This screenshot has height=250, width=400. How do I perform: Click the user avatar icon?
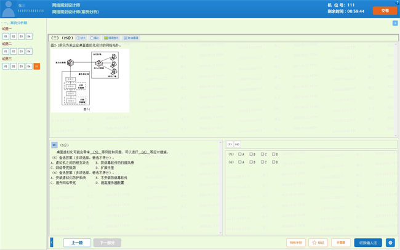click(x=9, y=8)
